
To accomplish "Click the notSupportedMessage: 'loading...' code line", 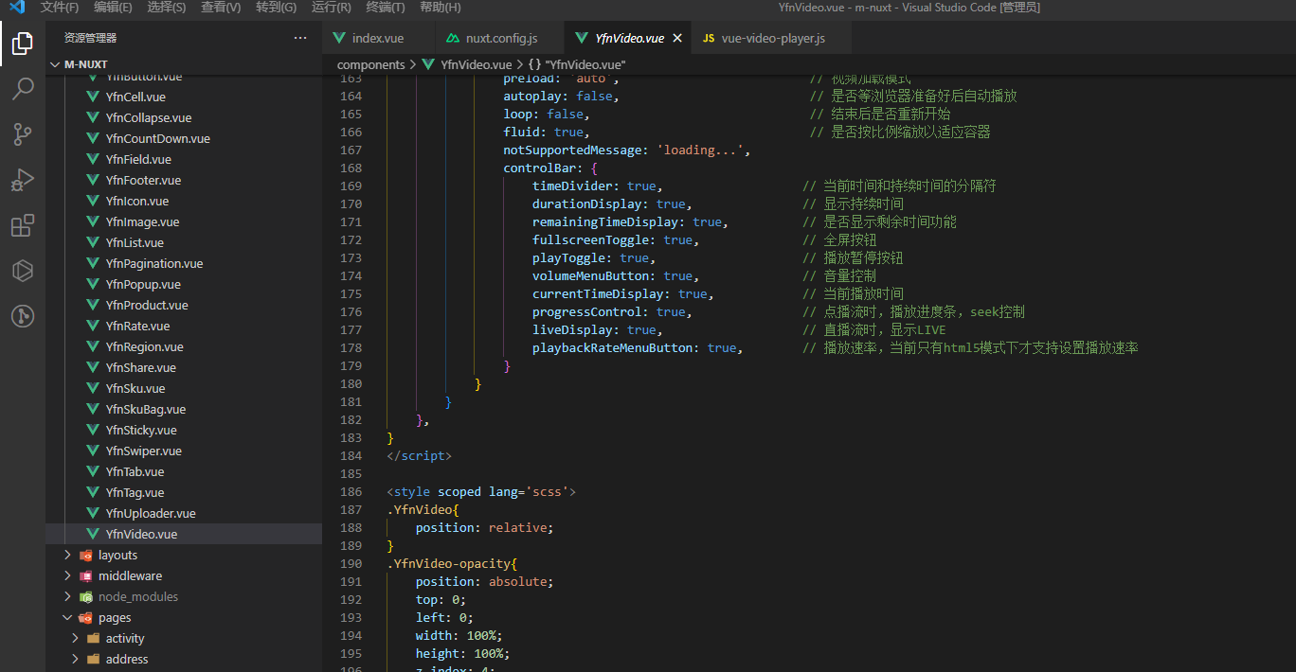I will [627, 150].
